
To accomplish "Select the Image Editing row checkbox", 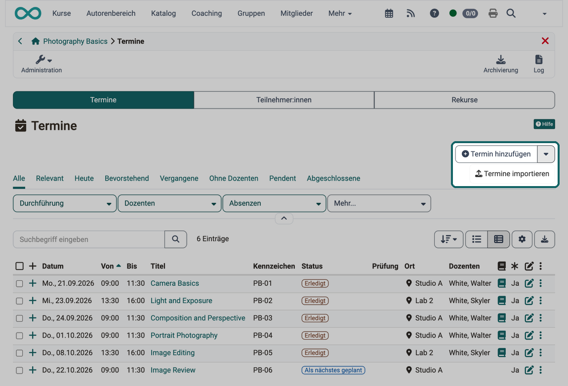I will click(x=20, y=353).
